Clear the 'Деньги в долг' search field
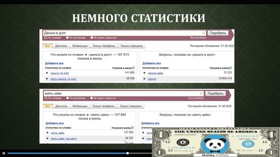Viewport: 280px width, 157px height. point(203,33)
